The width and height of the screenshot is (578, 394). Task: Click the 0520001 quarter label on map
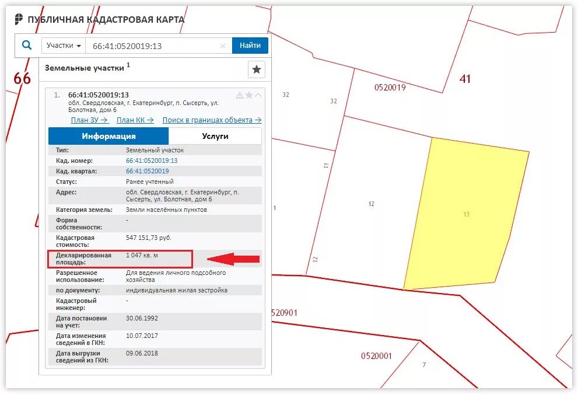[376, 356]
